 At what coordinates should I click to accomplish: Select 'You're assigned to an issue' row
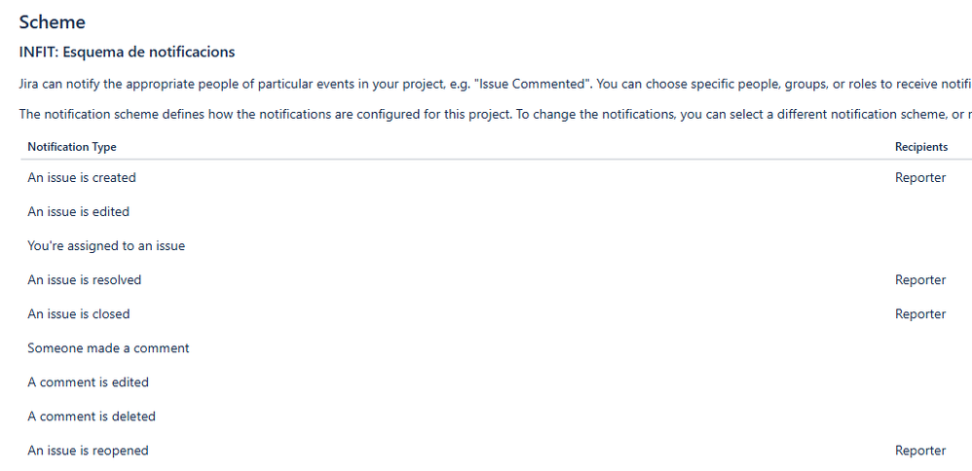496,246
